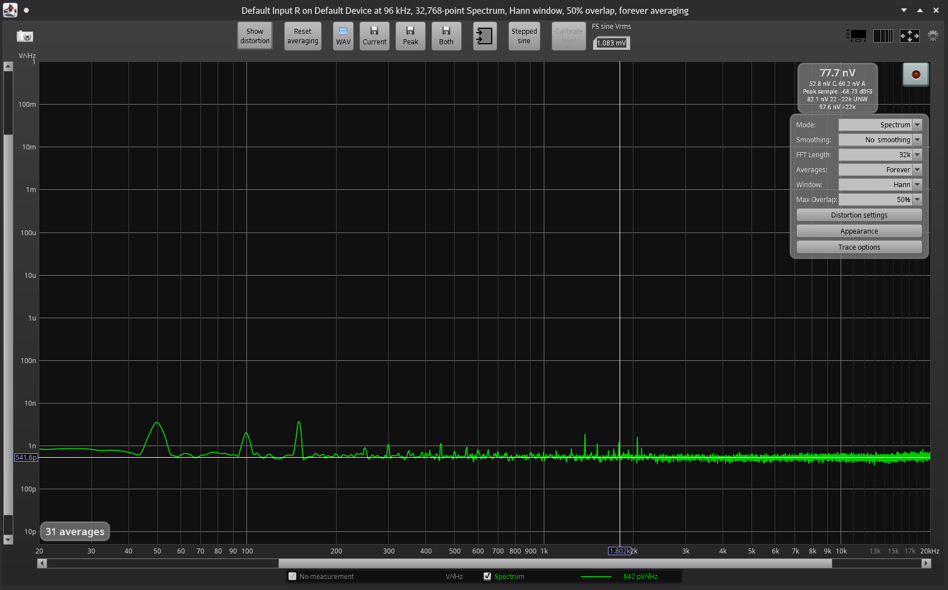Open the level meter display icon
The width and height of the screenshot is (948, 590).
pos(856,36)
